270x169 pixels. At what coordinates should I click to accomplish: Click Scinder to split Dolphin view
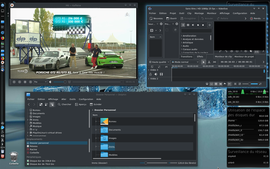click(95, 105)
